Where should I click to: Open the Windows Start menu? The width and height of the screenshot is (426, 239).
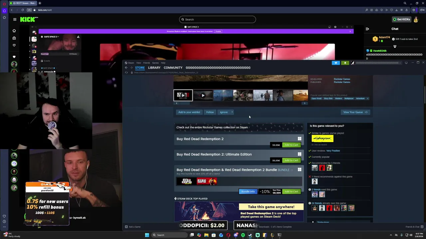point(147,235)
